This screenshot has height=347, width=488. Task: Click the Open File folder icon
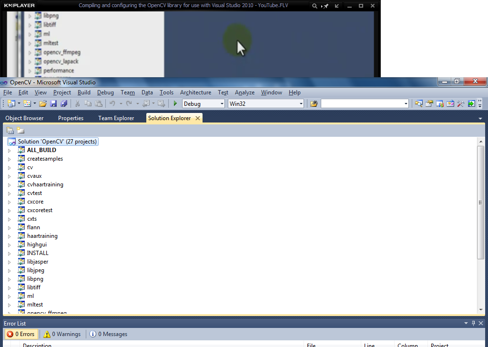click(x=43, y=103)
